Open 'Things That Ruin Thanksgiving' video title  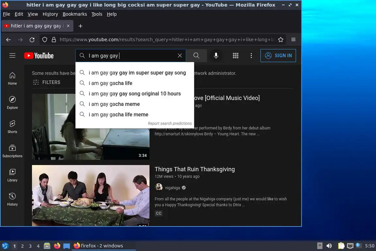point(195,169)
